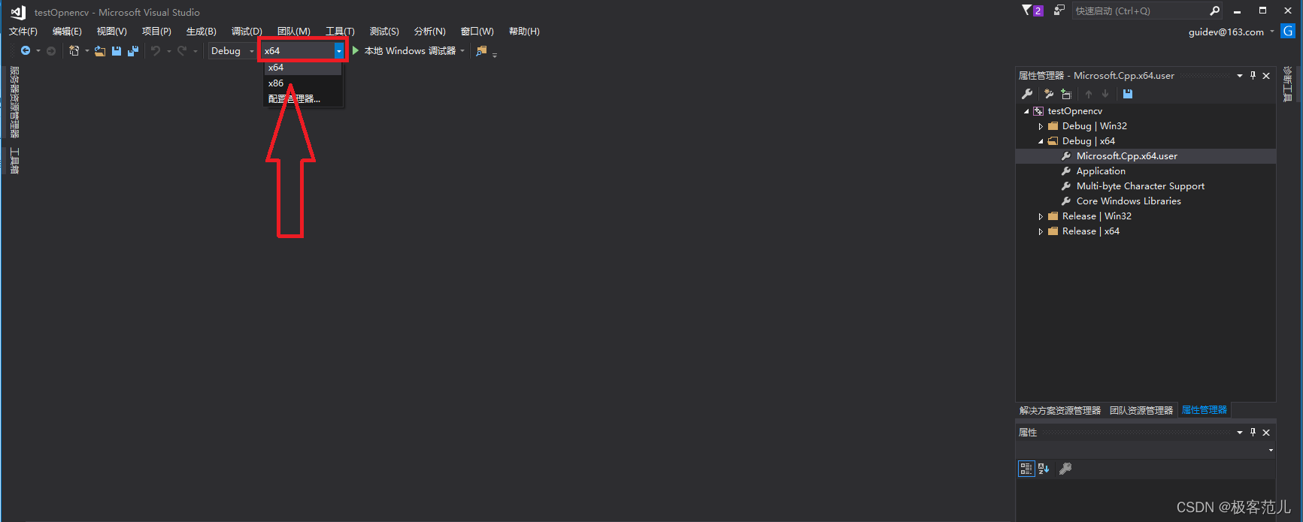Open the 生成(B) menu
This screenshot has height=522, width=1303.
[x=202, y=32]
